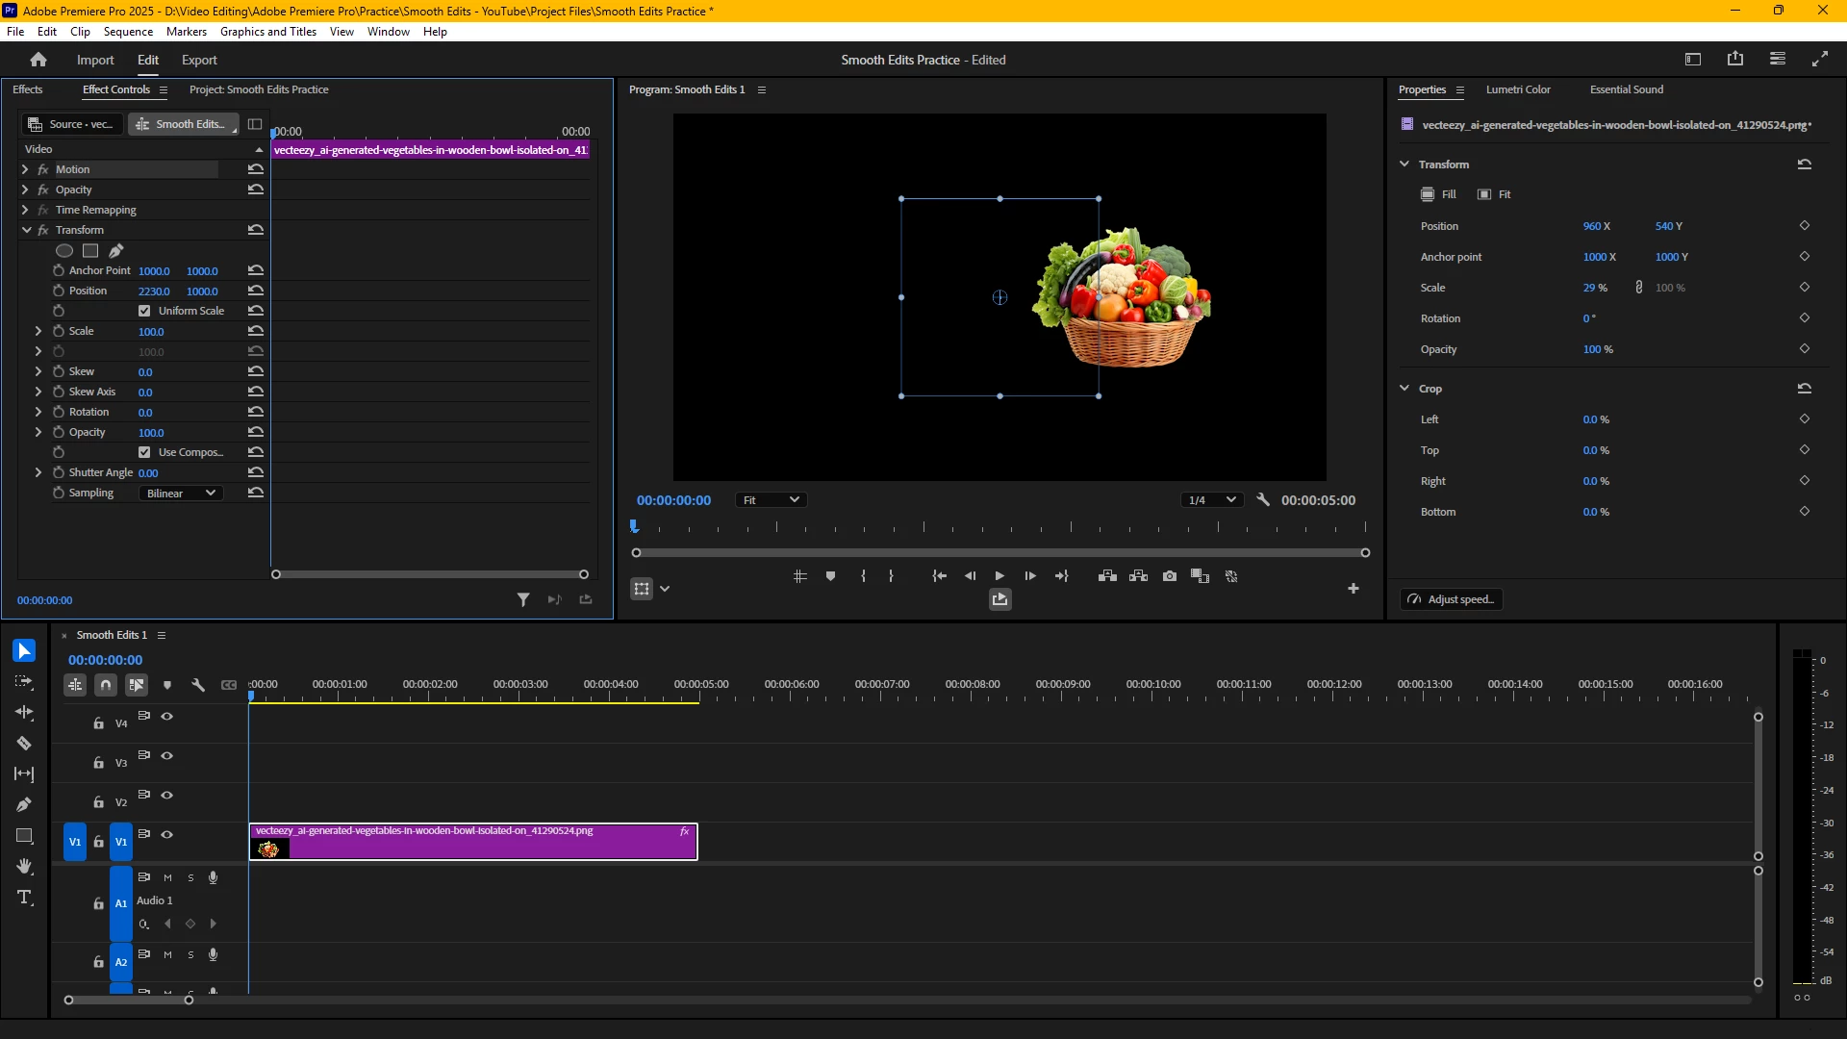Select the Pen tool in the toolbar
Viewport: 1847px width, 1039px height.
[x=24, y=804]
